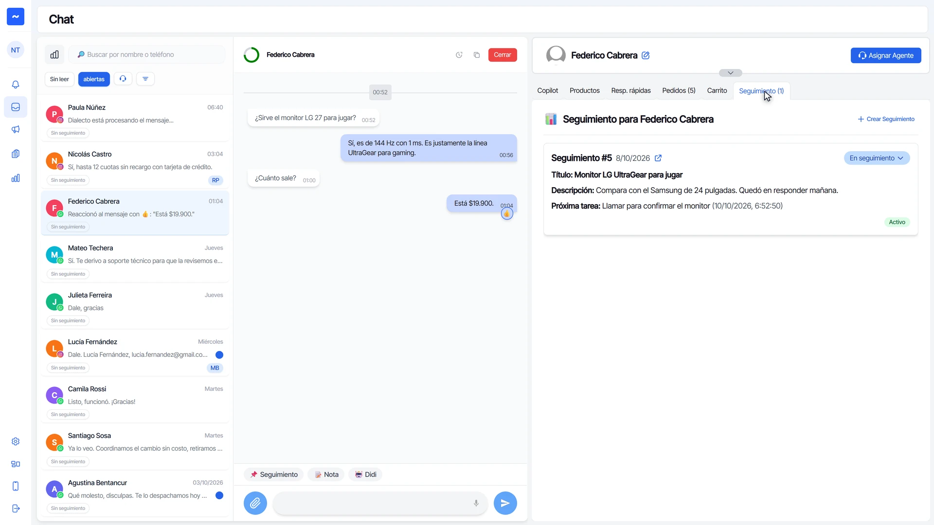Screen dimensions: 934x525
Task: Switch to the Copilot tab
Action: pos(548,91)
